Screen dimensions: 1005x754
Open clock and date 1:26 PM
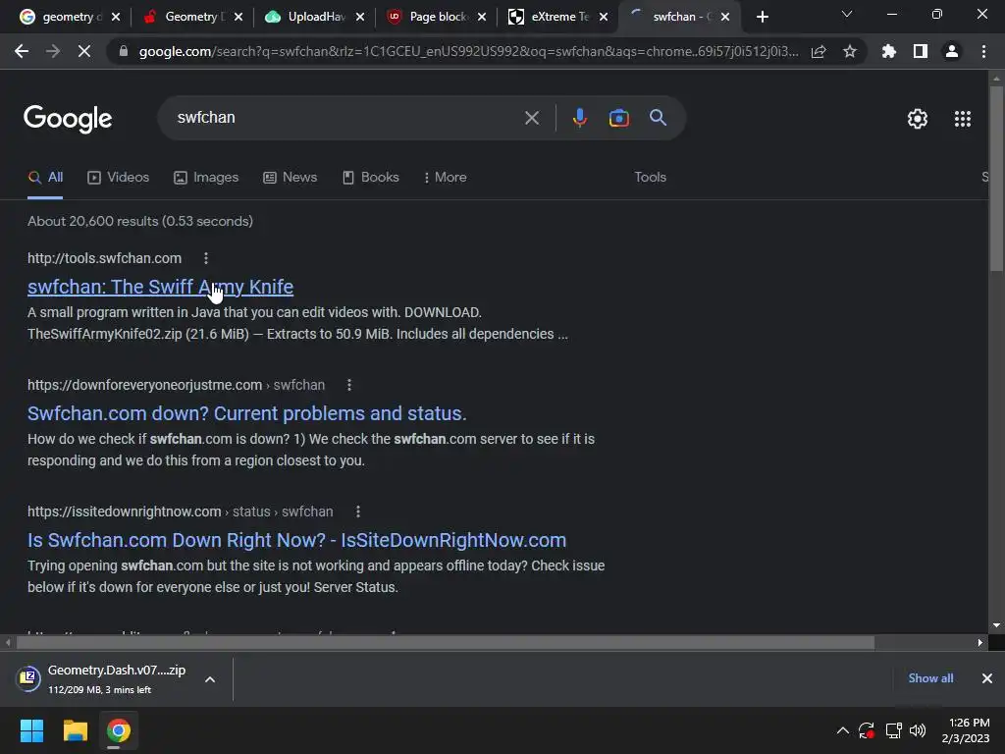click(966, 730)
